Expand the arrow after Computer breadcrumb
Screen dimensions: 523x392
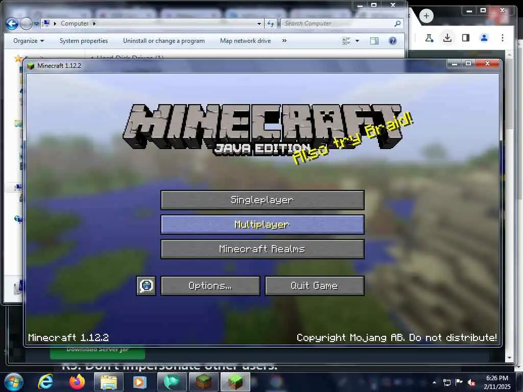point(94,23)
